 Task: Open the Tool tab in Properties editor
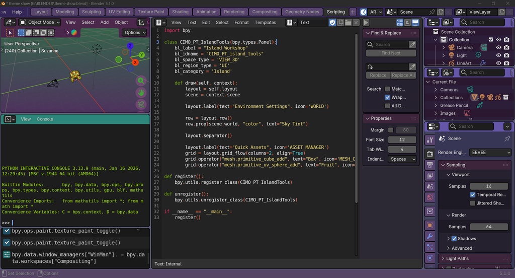430,140
